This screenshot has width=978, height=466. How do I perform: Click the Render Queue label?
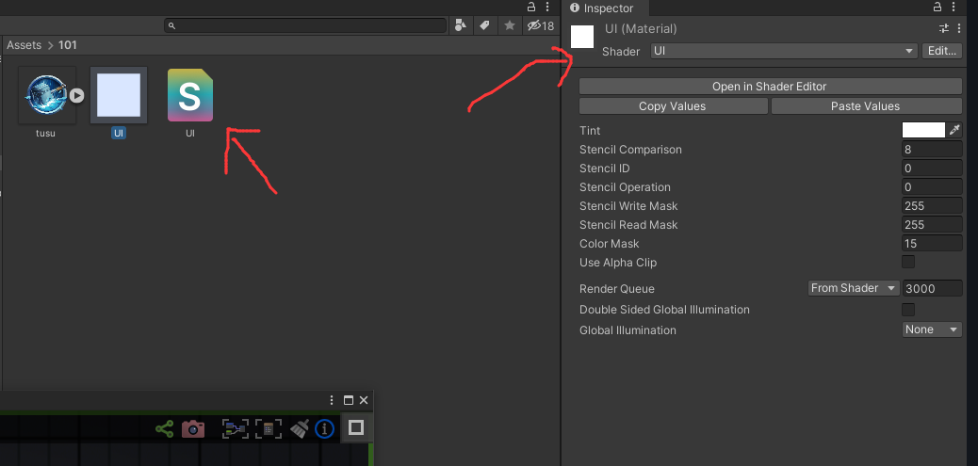pyautogui.click(x=617, y=289)
